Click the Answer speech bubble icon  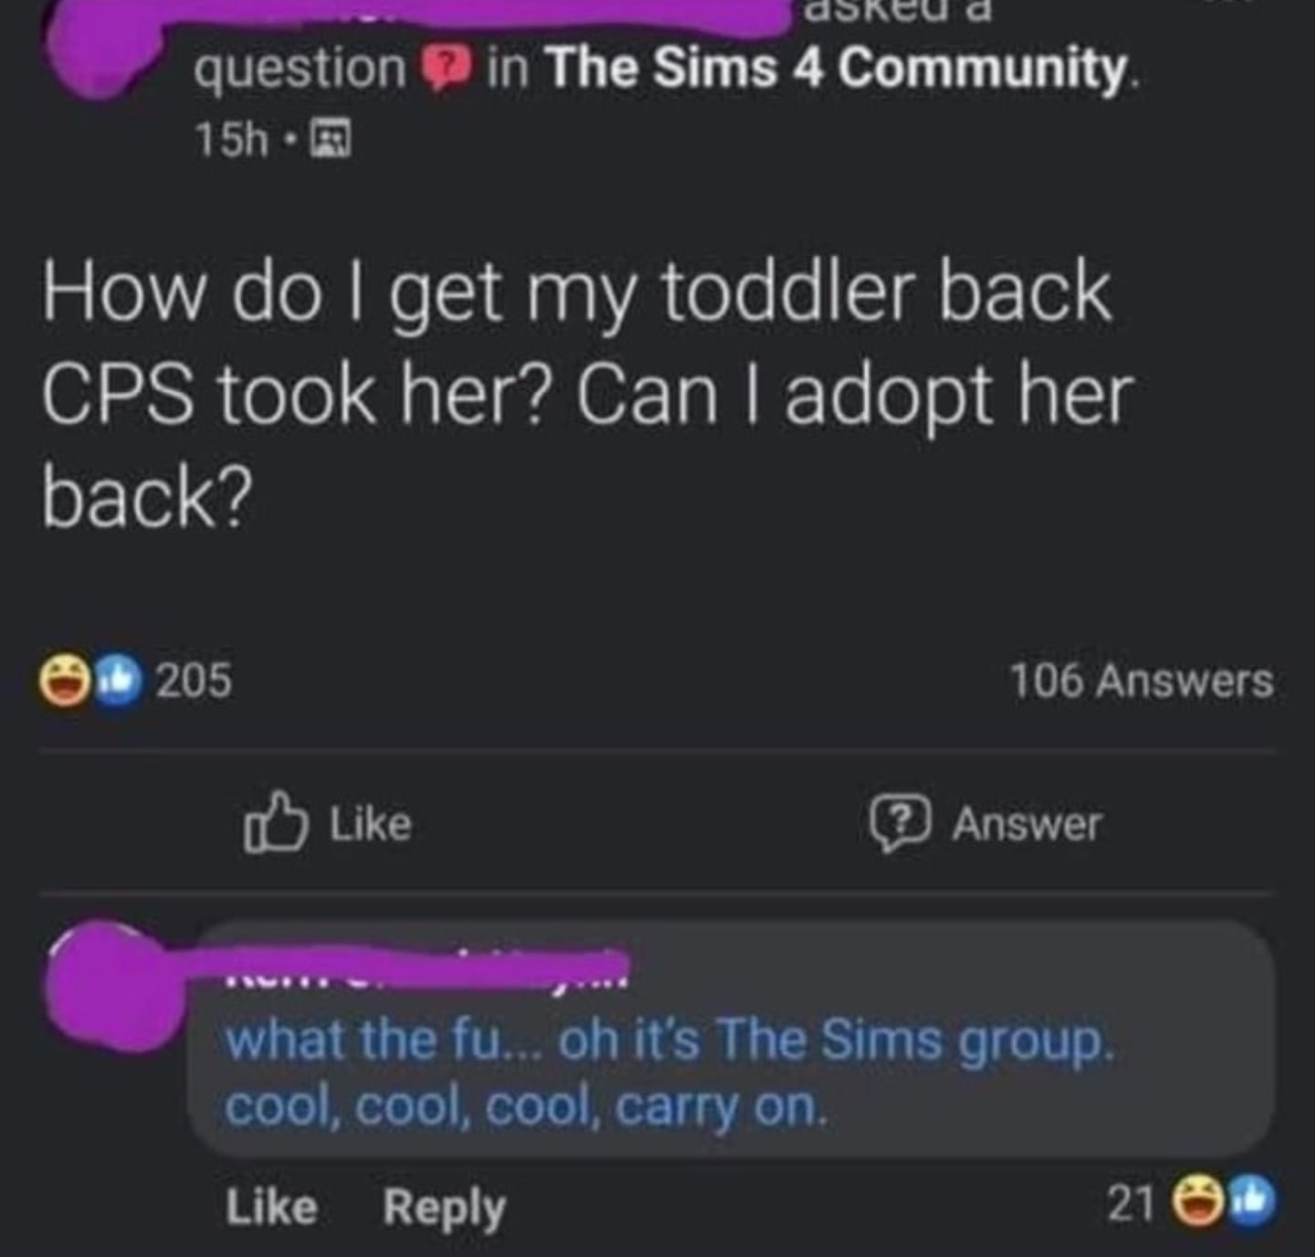pyautogui.click(x=899, y=823)
